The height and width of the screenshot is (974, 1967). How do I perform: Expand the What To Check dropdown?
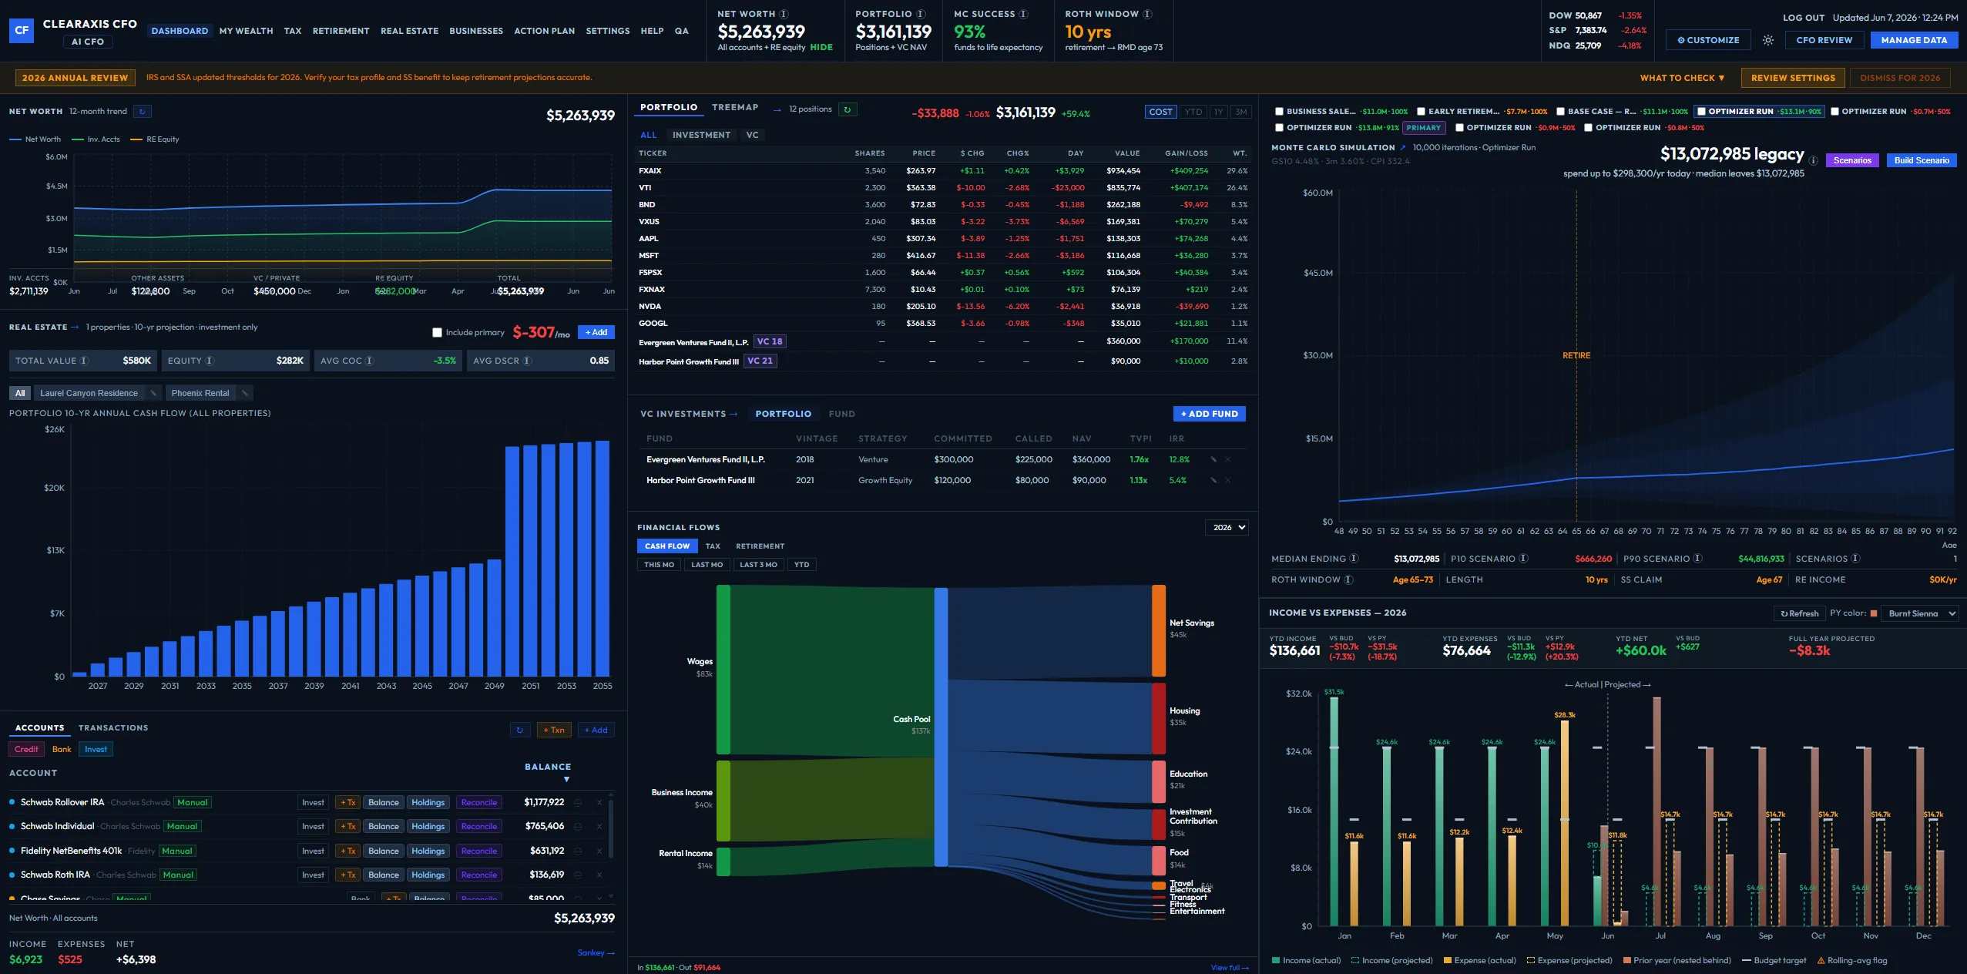click(x=1682, y=78)
